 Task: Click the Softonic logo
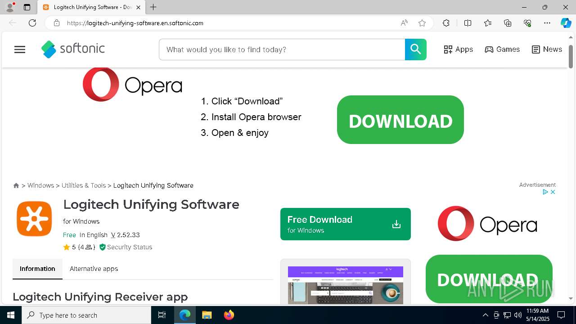(73, 49)
